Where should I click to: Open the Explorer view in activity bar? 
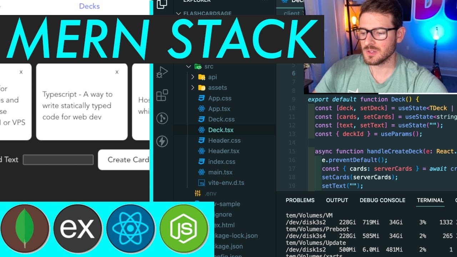(x=162, y=4)
